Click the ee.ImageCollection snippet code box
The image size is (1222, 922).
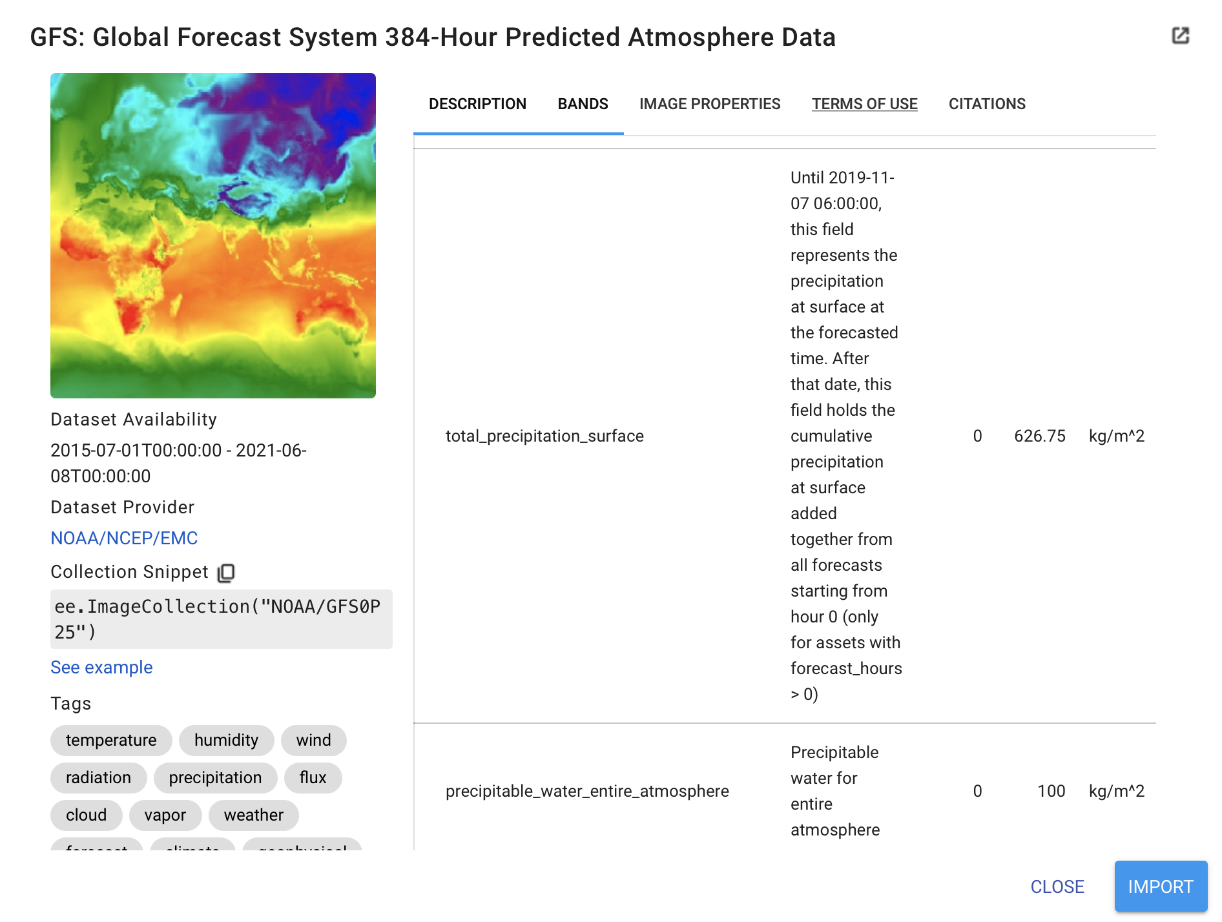pyautogui.click(x=221, y=619)
